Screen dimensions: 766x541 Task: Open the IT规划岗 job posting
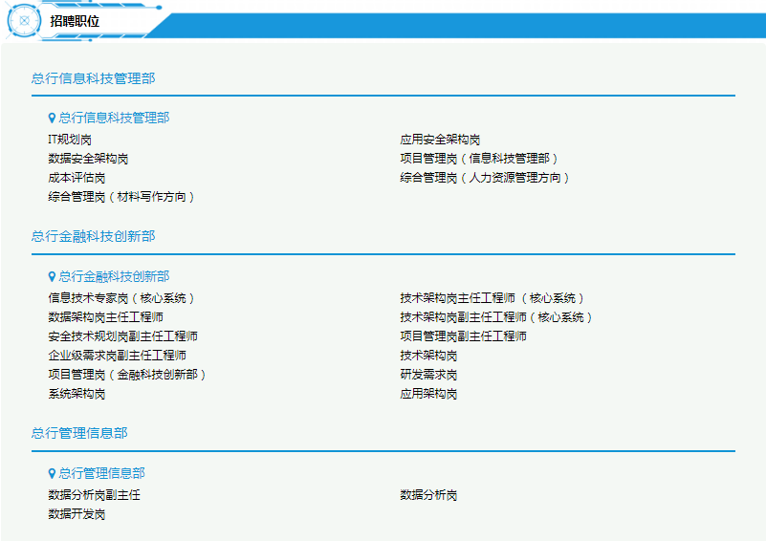pyautogui.click(x=70, y=140)
